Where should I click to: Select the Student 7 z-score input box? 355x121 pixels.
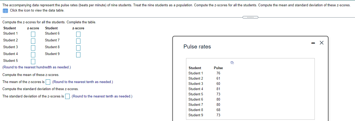(78, 41)
